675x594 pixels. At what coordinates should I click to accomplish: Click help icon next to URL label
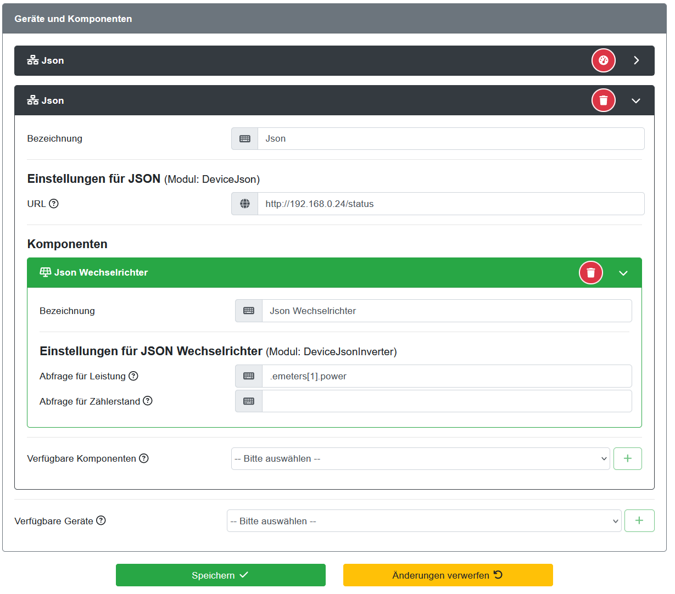(x=54, y=204)
